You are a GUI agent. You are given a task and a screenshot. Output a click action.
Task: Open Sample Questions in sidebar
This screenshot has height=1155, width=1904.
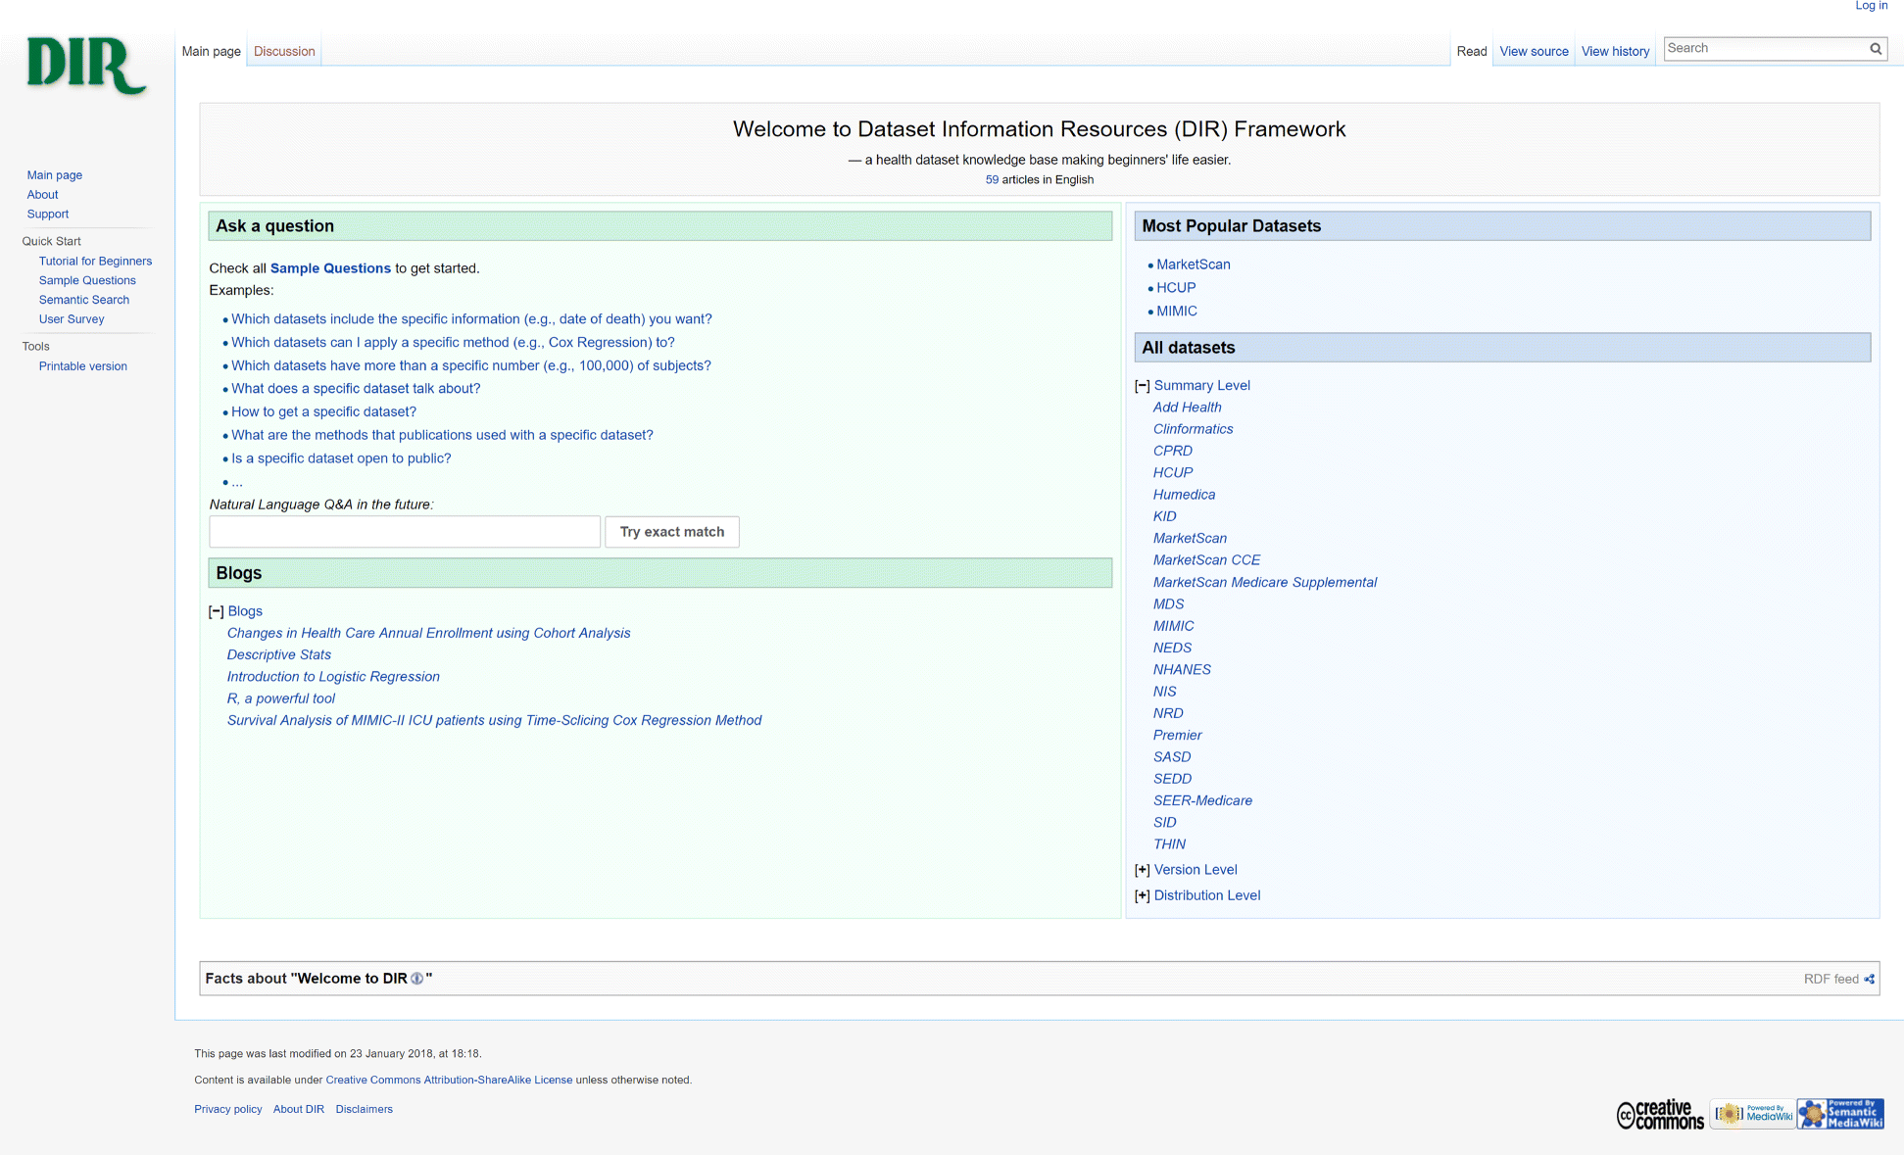point(87,281)
